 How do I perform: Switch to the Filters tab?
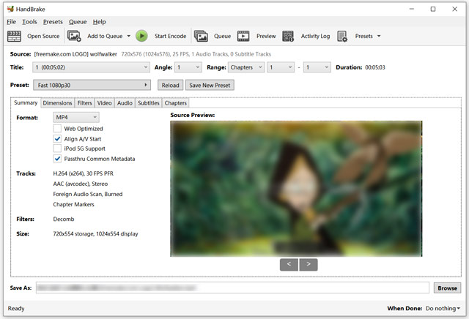click(x=85, y=103)
